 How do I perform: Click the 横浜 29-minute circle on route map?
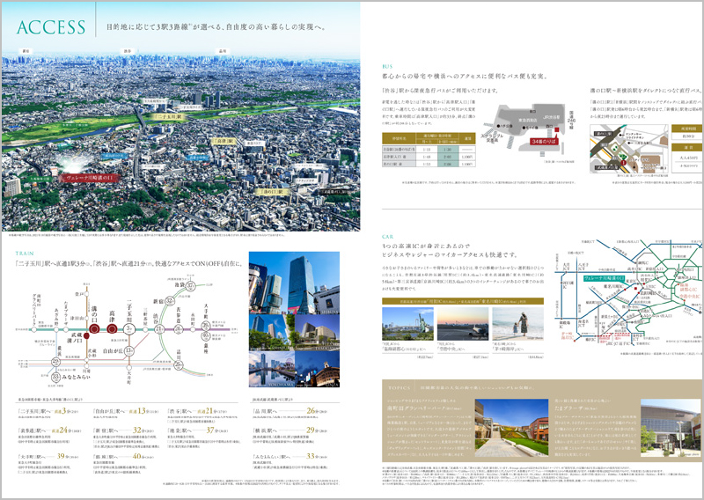pyautogui.click(x=55, y=362)
